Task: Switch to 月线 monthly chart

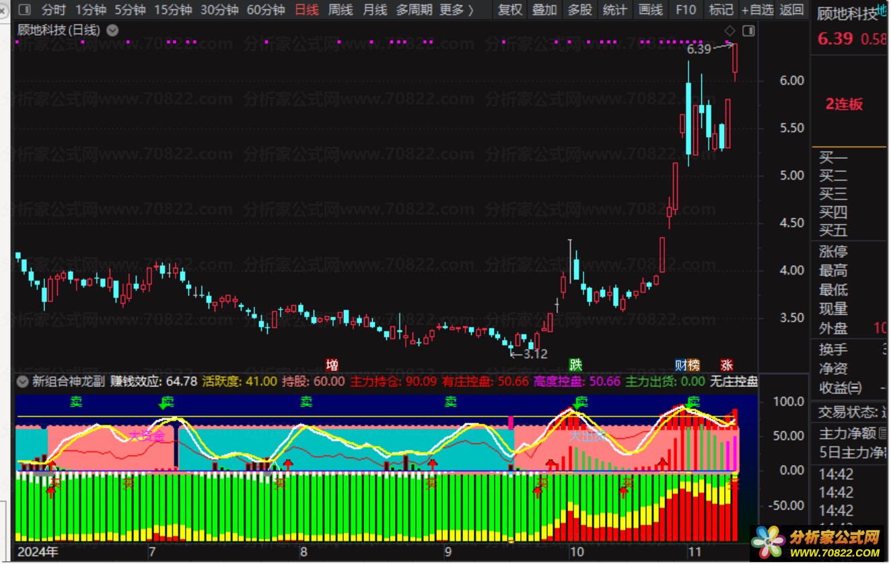Action: point(375,10)
